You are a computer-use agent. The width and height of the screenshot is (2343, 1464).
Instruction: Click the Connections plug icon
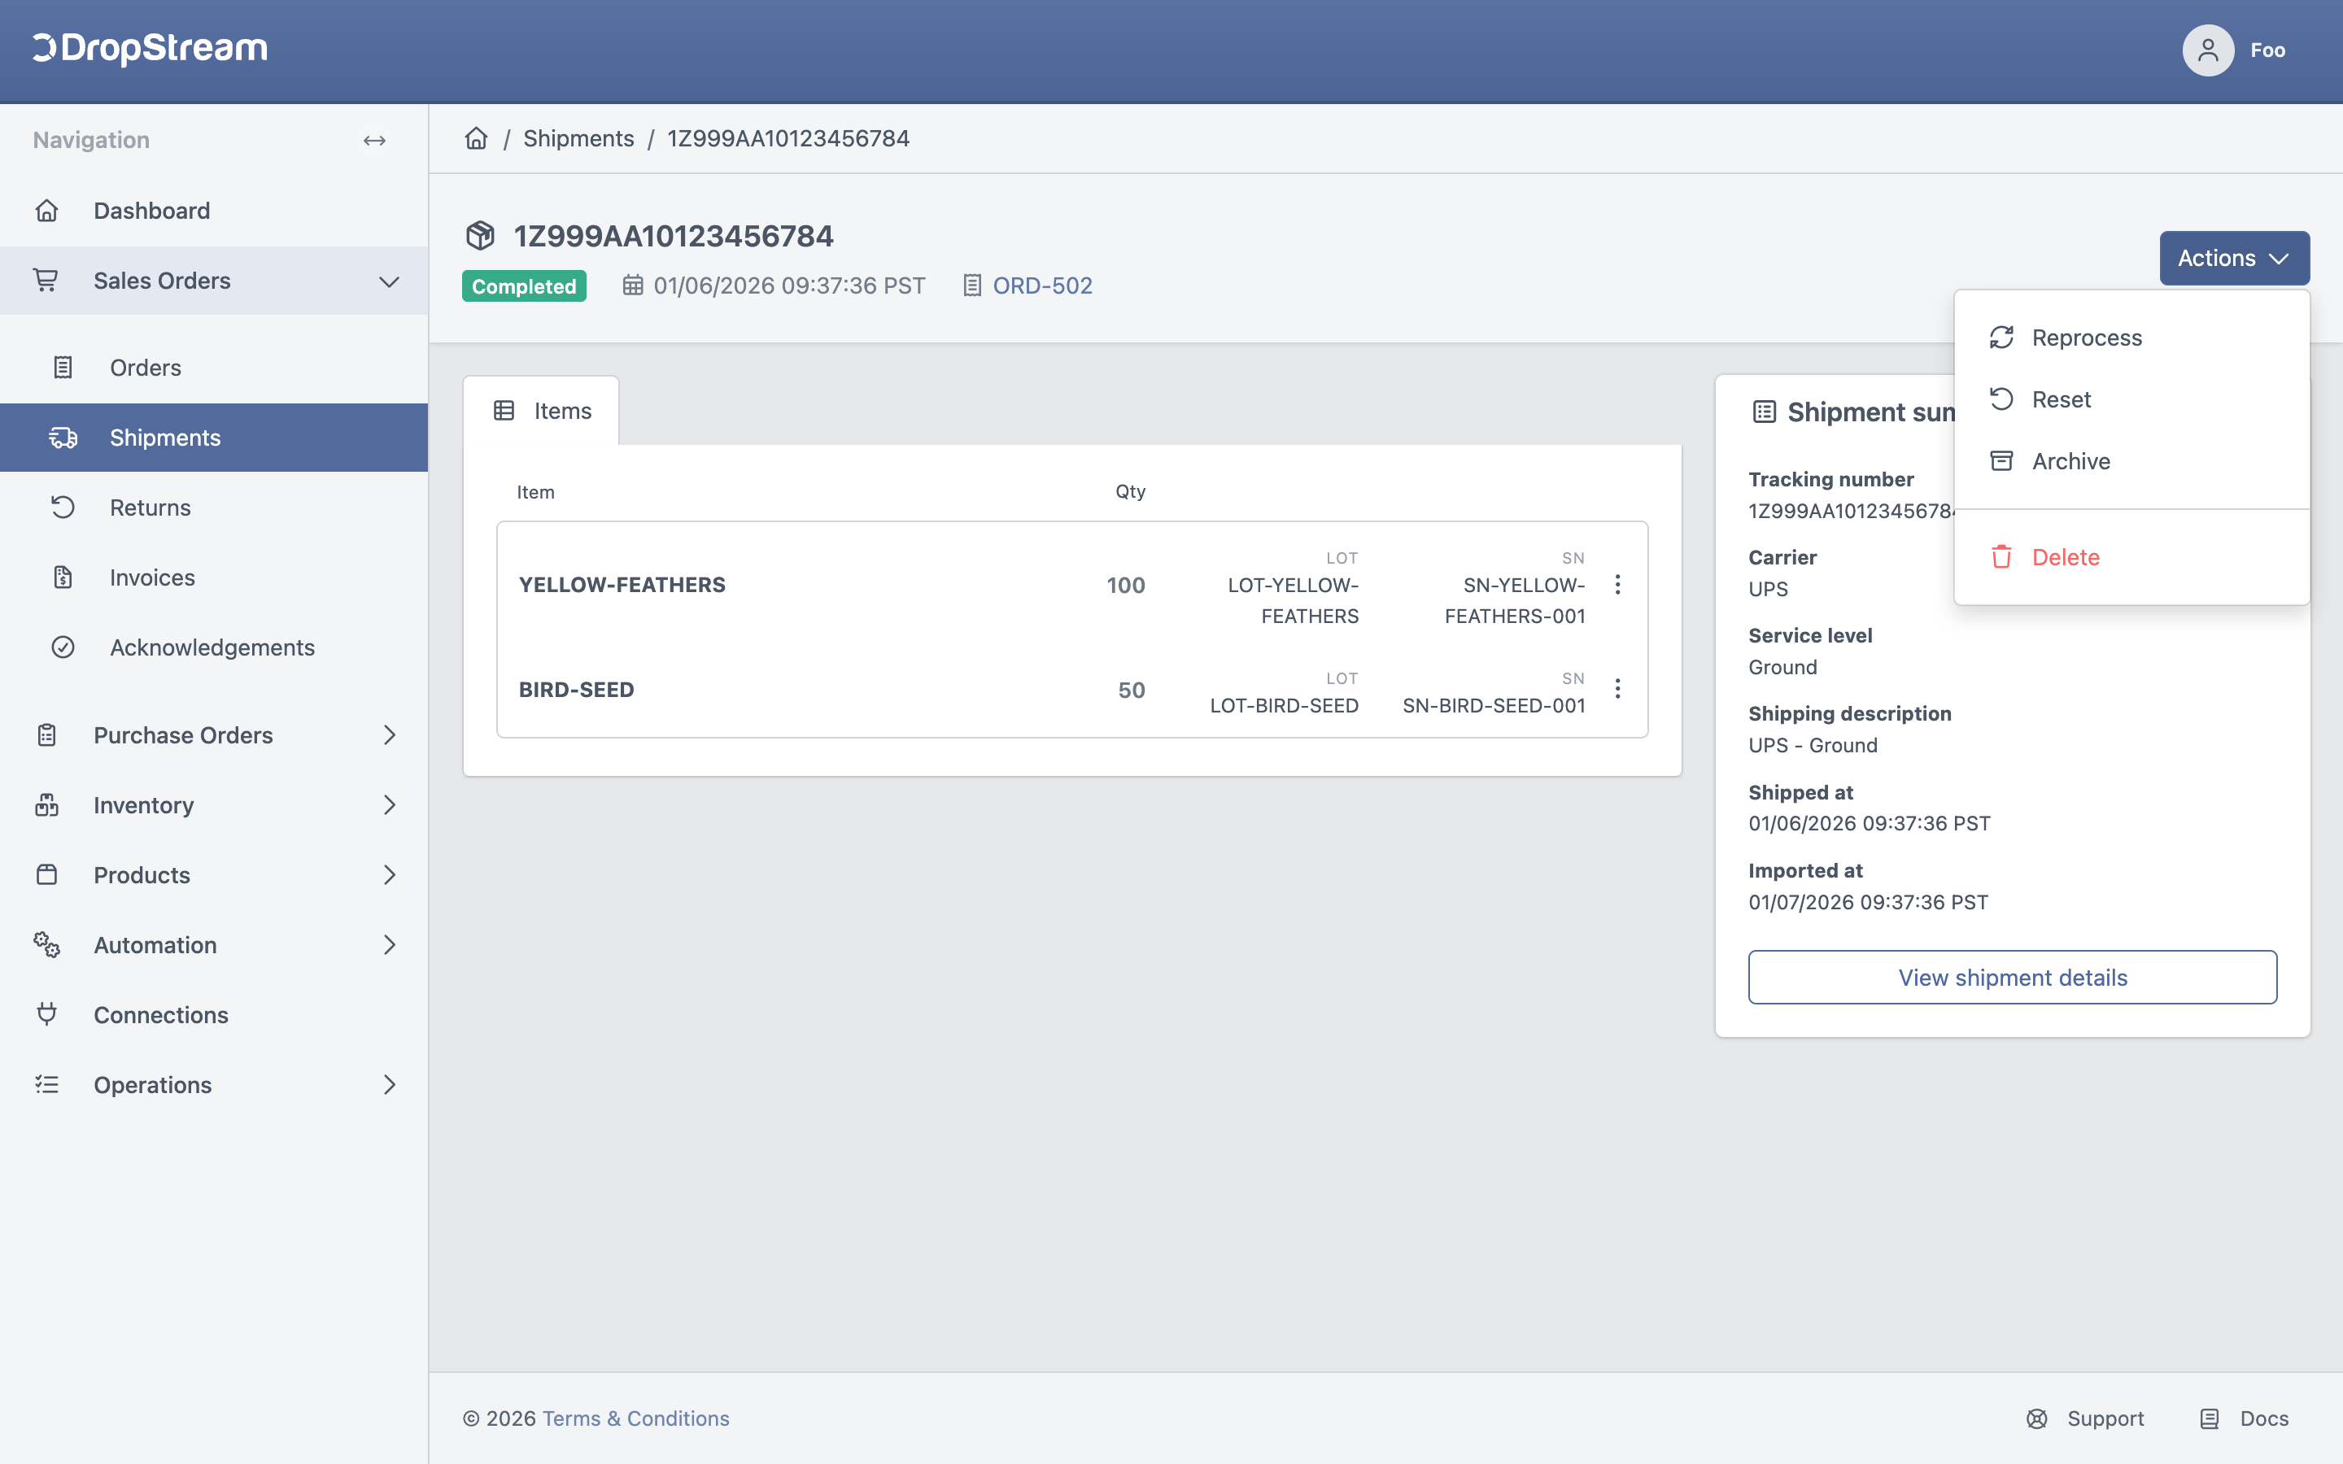click(46, 1015)
